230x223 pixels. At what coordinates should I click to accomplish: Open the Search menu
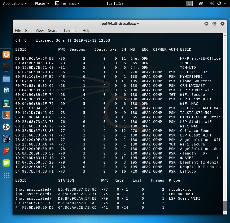click(54, 31)
